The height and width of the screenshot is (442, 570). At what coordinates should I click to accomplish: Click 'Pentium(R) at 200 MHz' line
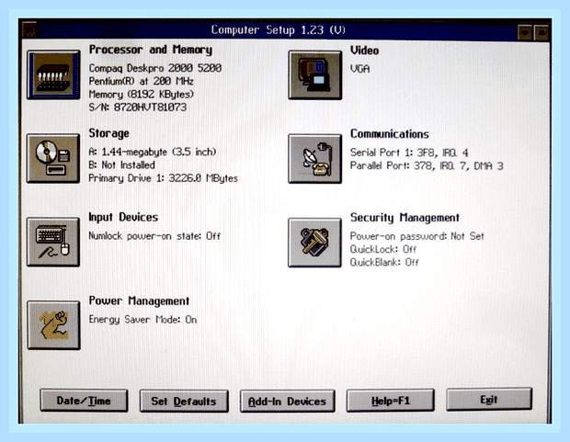[142, 81]
